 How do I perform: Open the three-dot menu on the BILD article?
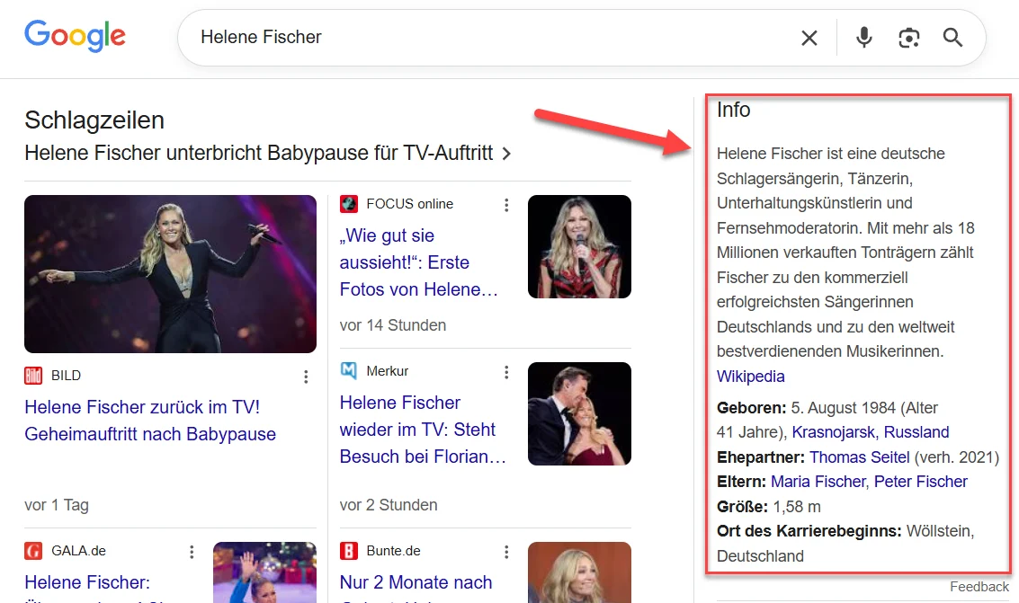click(x=306, y=377)
